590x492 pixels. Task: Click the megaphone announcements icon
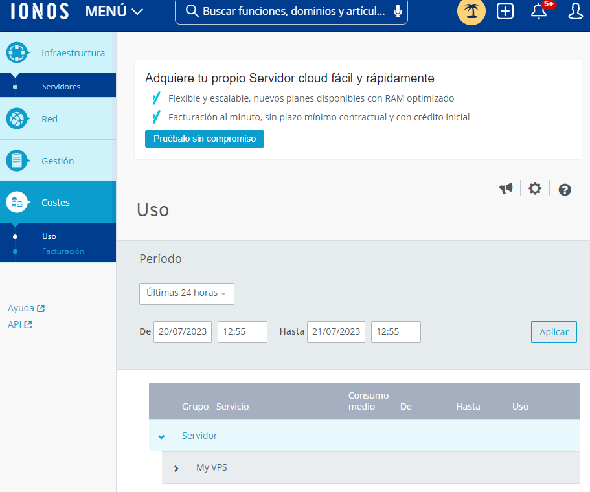pyautogui.click(x=506, y=188)
